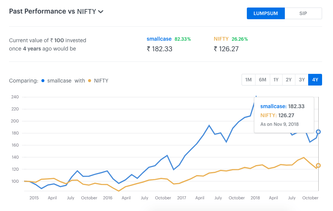
Task: Click 'once 4 years ago would be' text
Action: 43,49
